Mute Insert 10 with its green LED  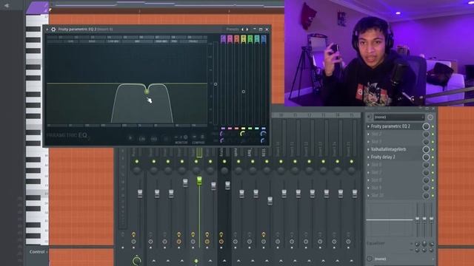[x=281, y=162]
